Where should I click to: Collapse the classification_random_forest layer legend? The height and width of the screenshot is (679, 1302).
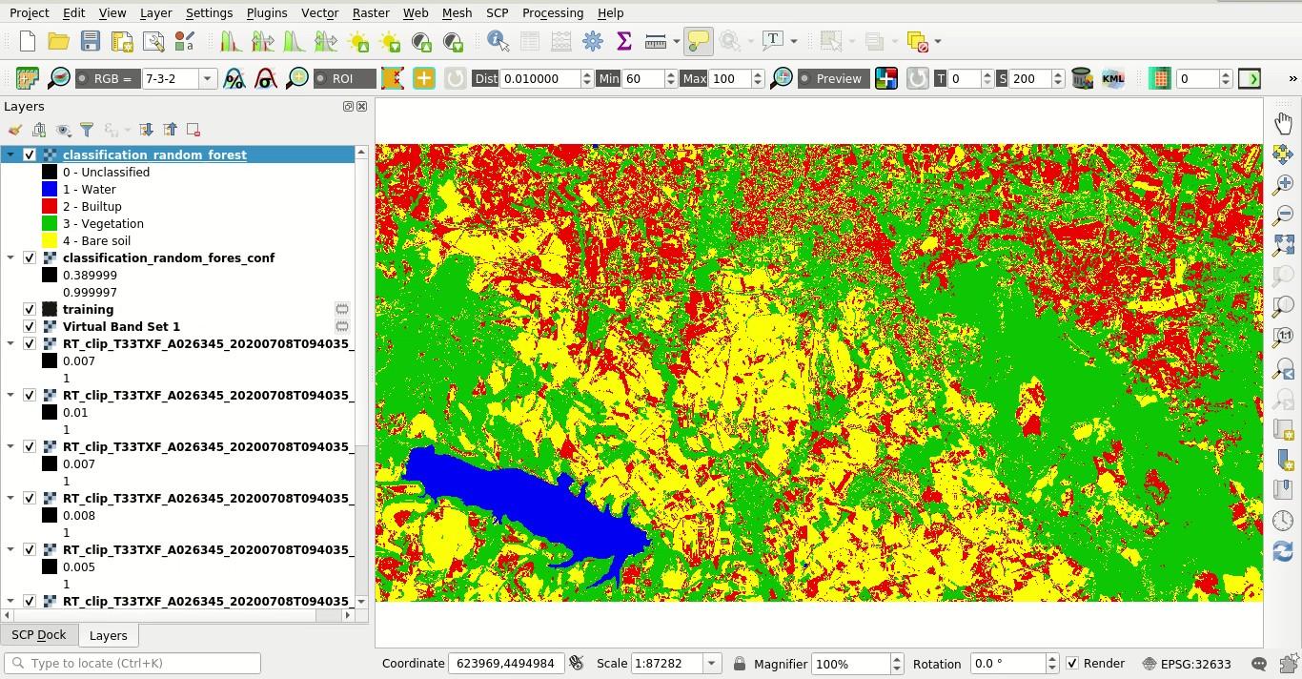click(x=10, y=154)
